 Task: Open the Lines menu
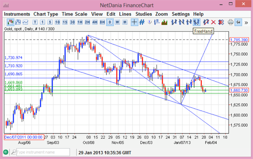(125, 14)
